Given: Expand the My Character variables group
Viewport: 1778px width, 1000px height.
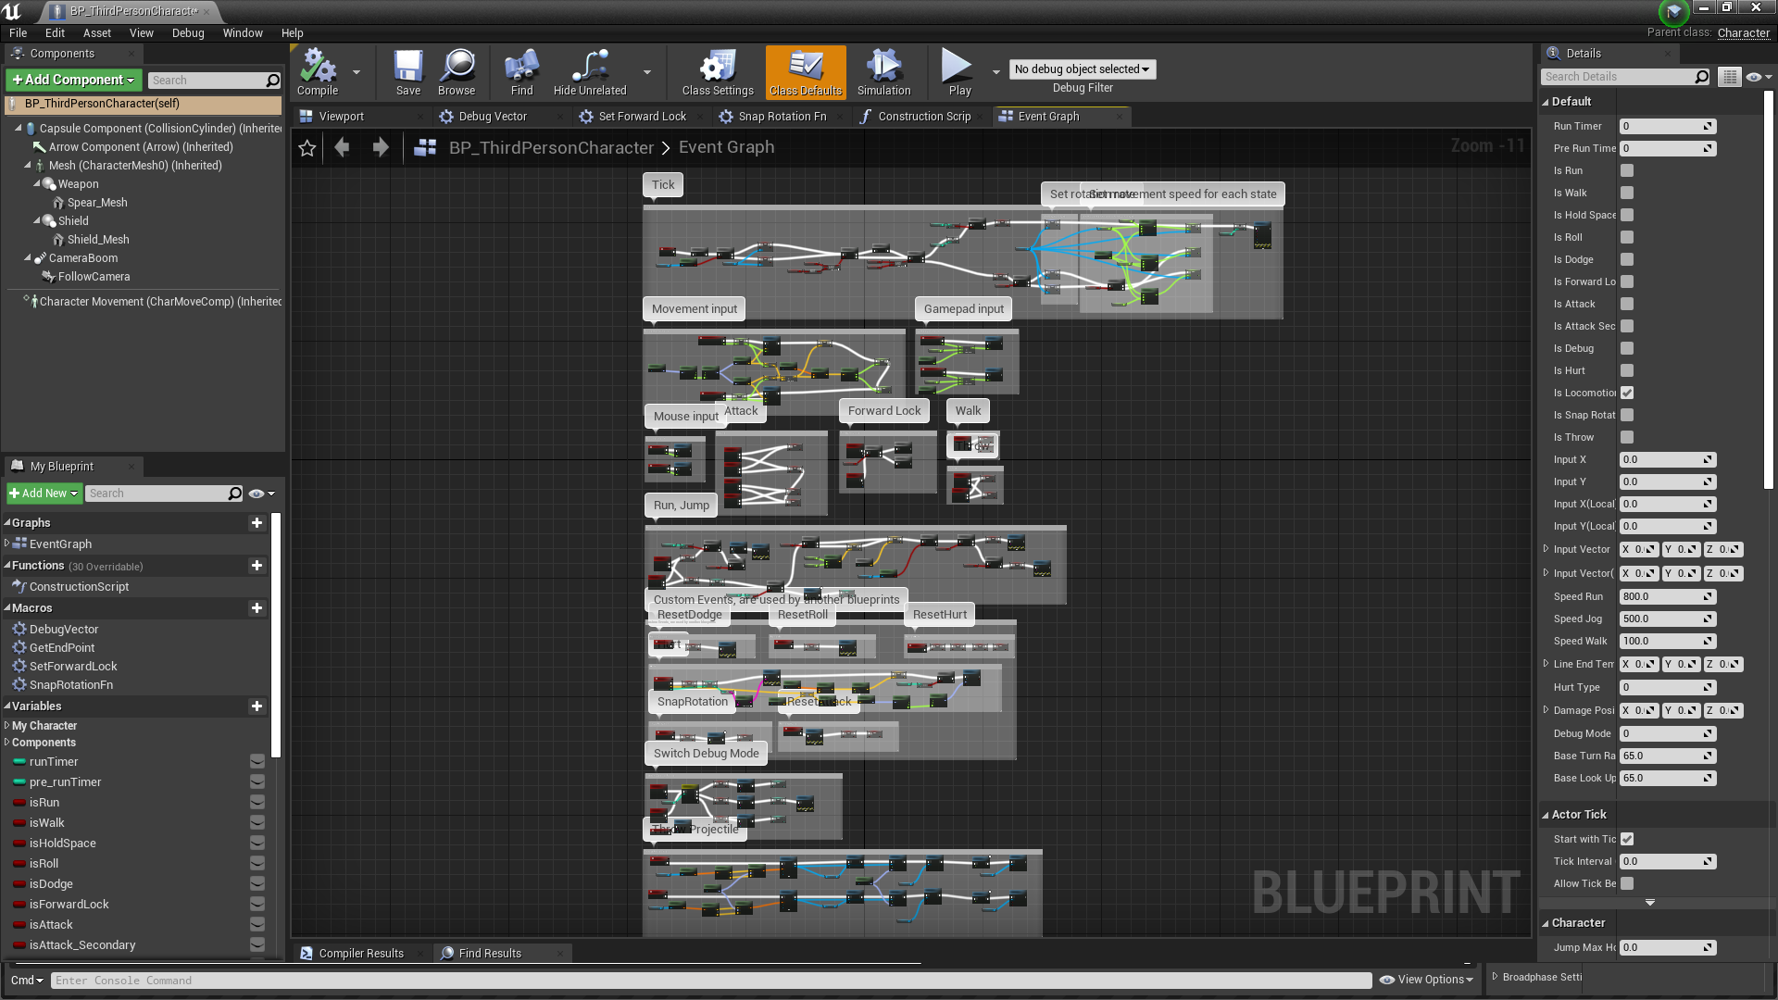Looking at the screenshot, I should coord(10,725).
